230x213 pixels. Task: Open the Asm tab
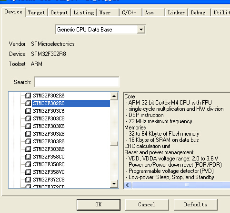[x=153, y=12]
